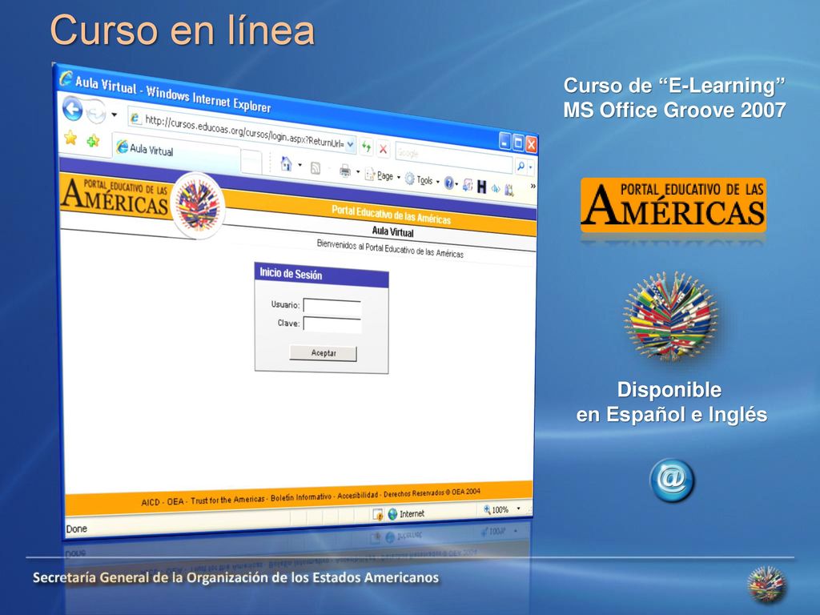Image resolution: width=820 pixels, height=615 pixels.
Task: Click the 'Inicio de Sesión' panel header
Action: point(321,275)
